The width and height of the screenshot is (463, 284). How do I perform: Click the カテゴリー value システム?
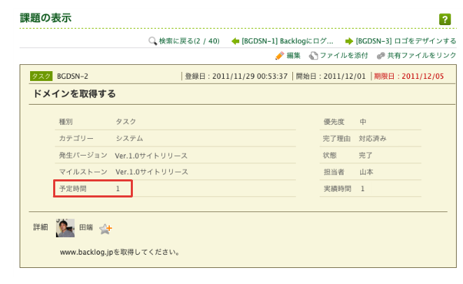click(129, 138)
